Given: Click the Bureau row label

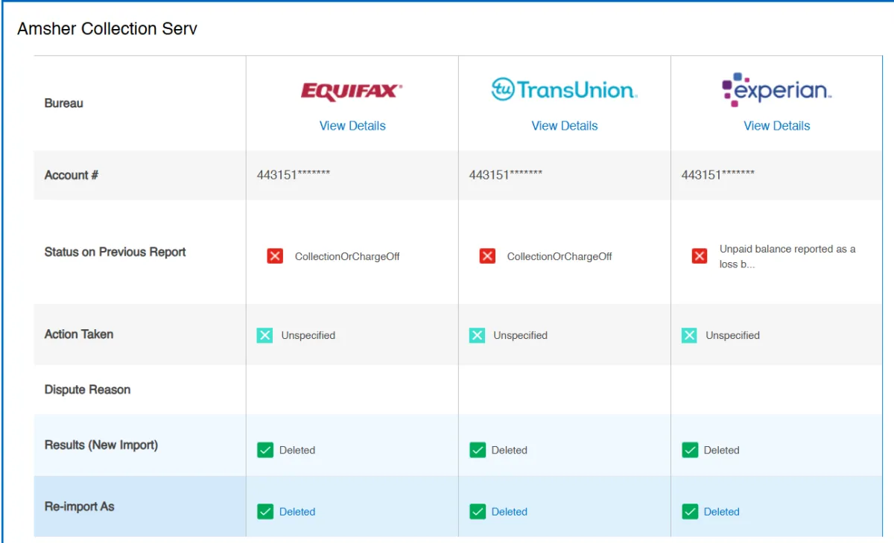Looking at the screenshot, I should [64, 104].
